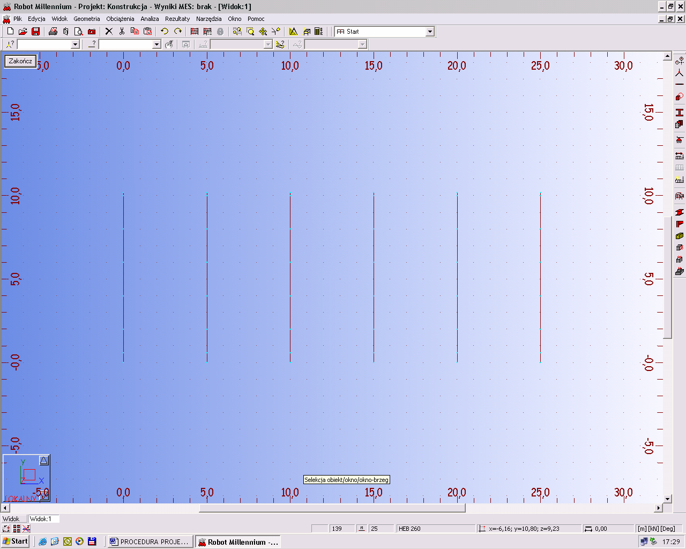Click the status bar value 139
Image resolution: width=686 pixels, height=549 pixels.
coord(342,529)
